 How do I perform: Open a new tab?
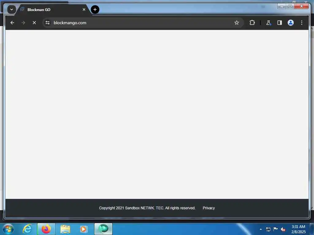click(x=95, y=9)
